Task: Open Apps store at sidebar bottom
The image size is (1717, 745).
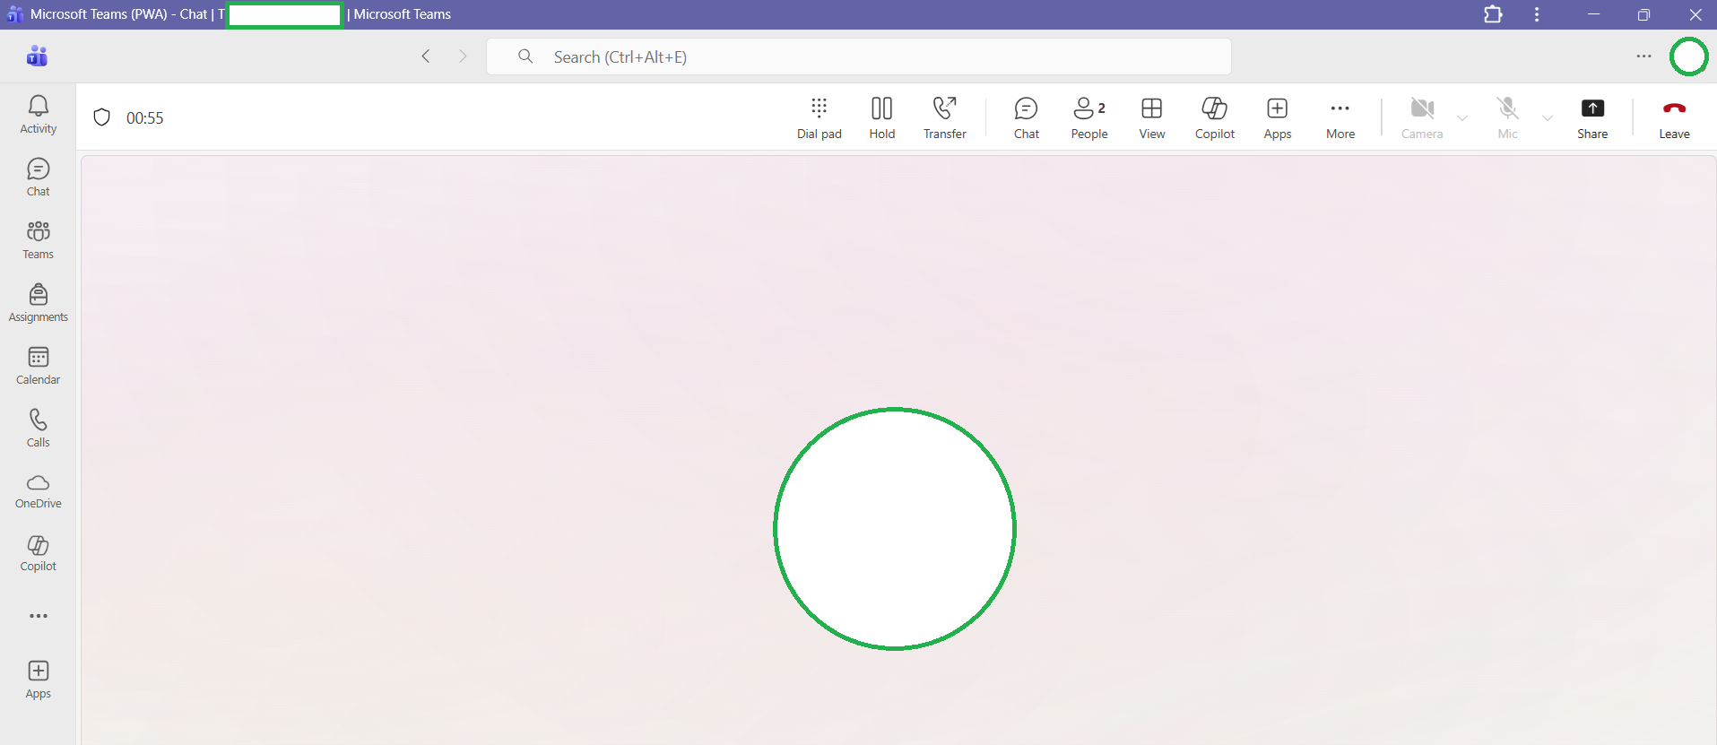Action: click(x=38, y=680)
